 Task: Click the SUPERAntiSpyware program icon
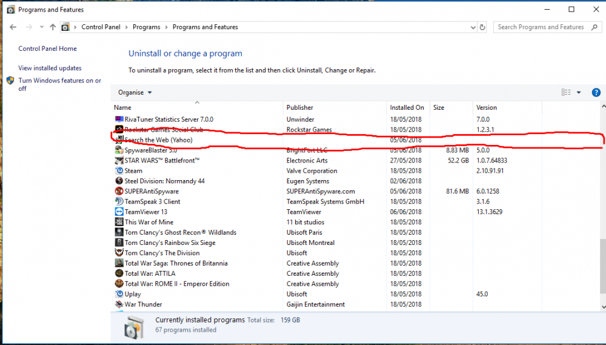tap(119, 192)
